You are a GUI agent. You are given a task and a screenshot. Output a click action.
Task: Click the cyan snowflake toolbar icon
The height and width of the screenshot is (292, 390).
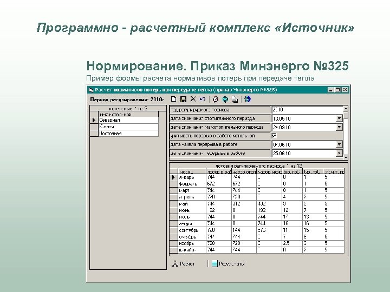tap(225, 99)
